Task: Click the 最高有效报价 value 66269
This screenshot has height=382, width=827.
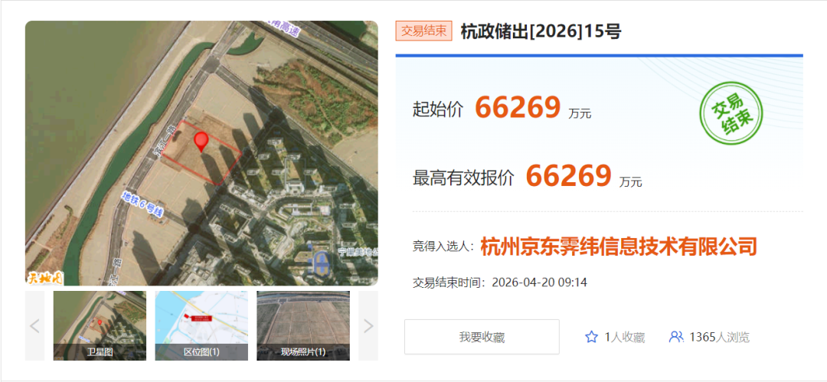Action: pyautogui.click(x=568, y=176)
